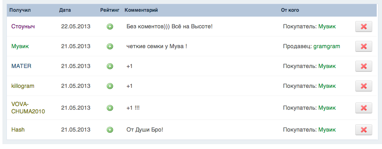Open the killogram profile link
The image size is (382, 149).
point(23,86)
